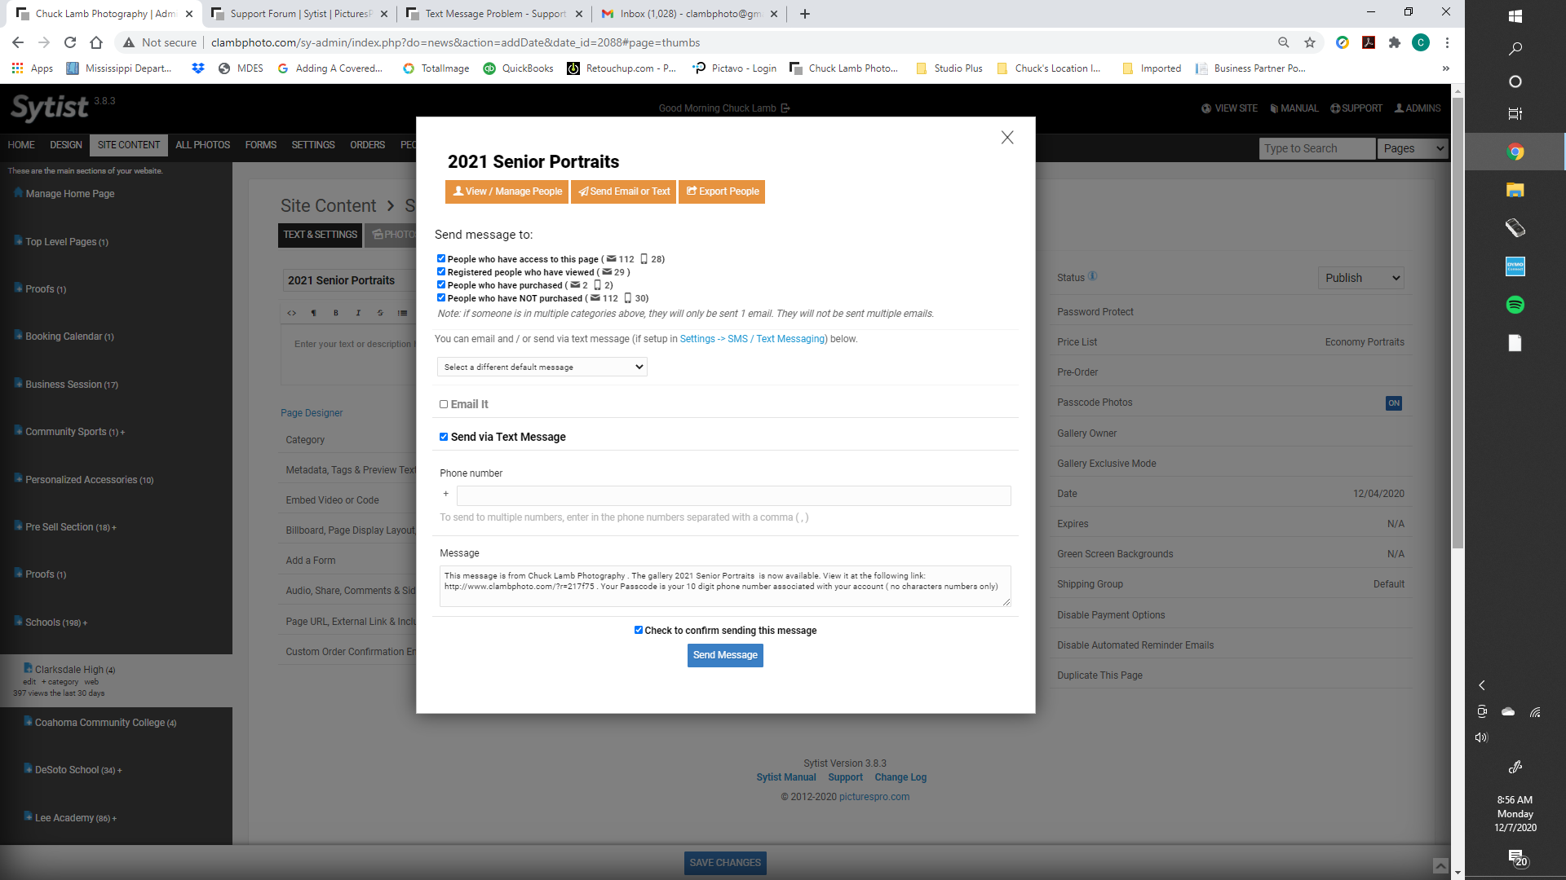Open the Chrome extensions puzzle icon

[1395, 42]
